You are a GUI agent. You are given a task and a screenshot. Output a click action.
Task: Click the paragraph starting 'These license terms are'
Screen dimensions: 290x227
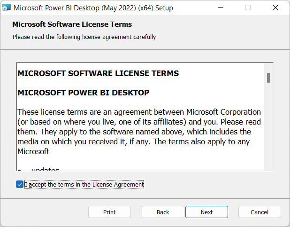139,132
